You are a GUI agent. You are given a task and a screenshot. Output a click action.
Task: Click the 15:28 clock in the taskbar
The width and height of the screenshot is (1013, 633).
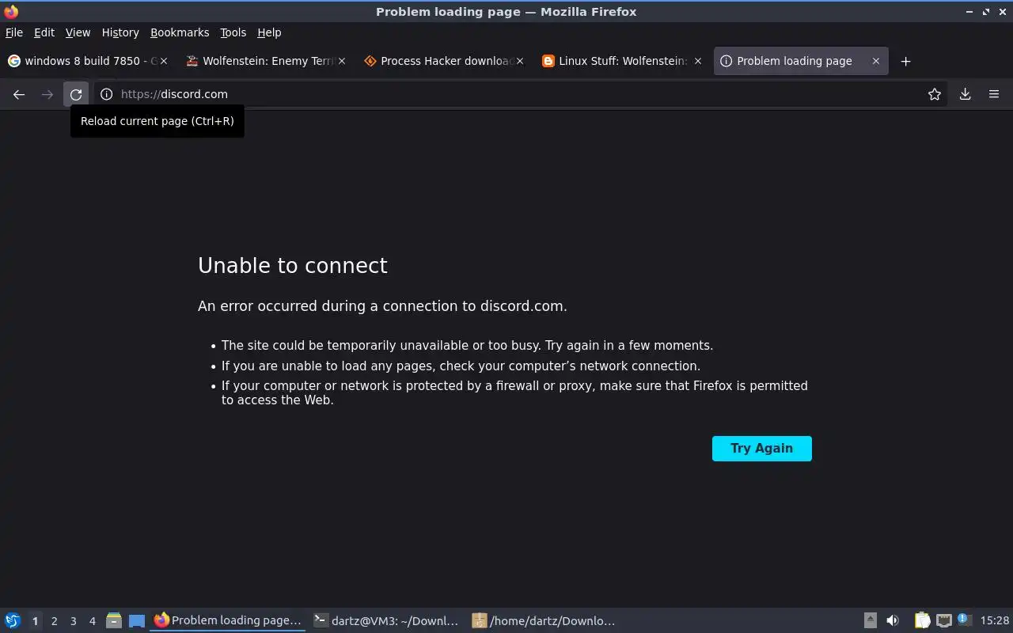click(995, 621)
